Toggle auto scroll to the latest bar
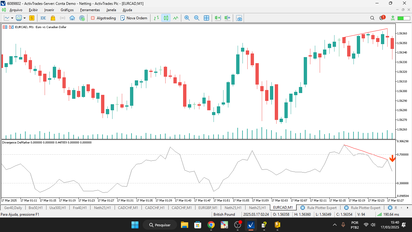 click(x=217, y=18)
